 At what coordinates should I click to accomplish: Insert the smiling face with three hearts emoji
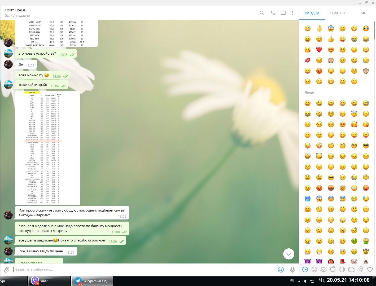354,124
